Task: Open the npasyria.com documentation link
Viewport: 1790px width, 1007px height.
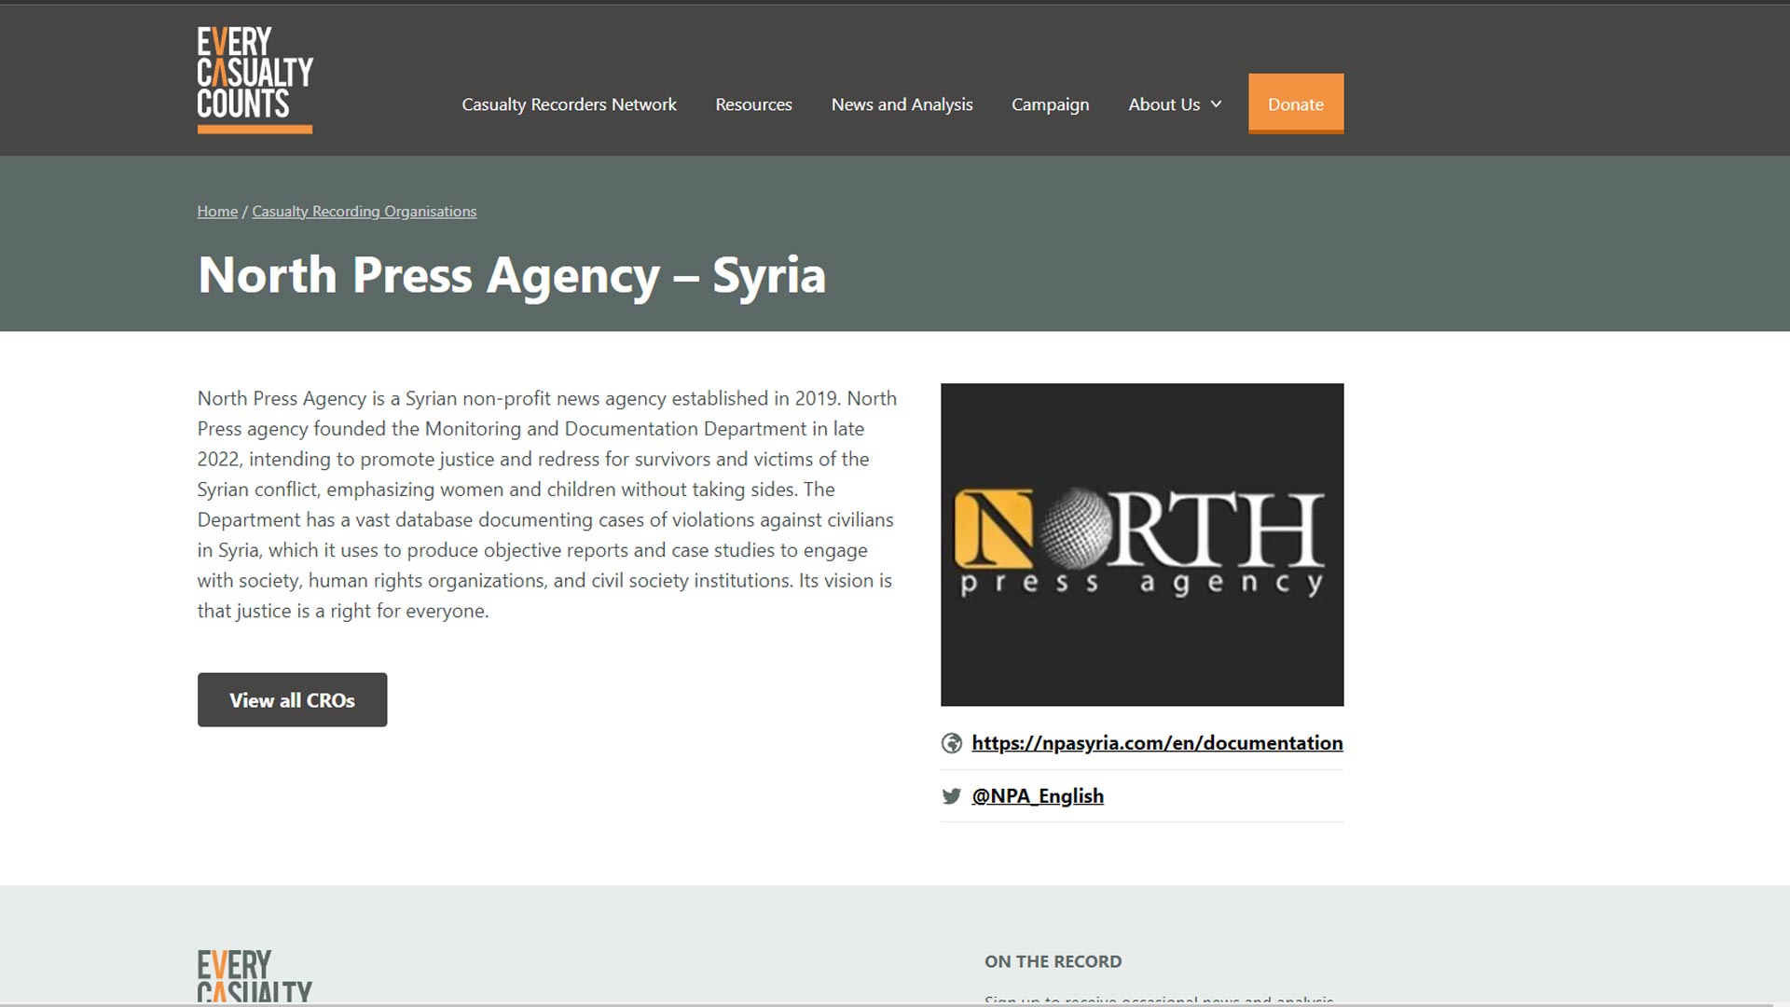Action: click(1157, 743)
